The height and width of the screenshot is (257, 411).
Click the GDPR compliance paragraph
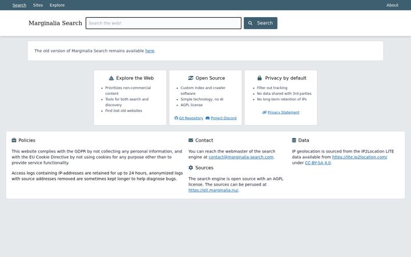click(x=96, y=157)
